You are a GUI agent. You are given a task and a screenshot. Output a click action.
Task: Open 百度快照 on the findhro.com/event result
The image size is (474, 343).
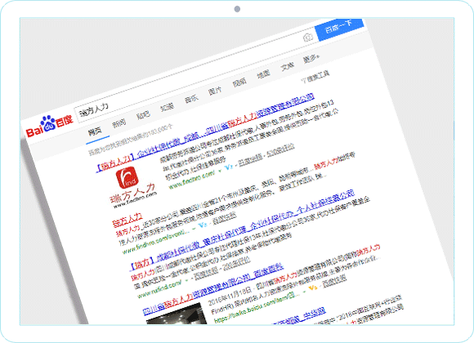[224, 218]
